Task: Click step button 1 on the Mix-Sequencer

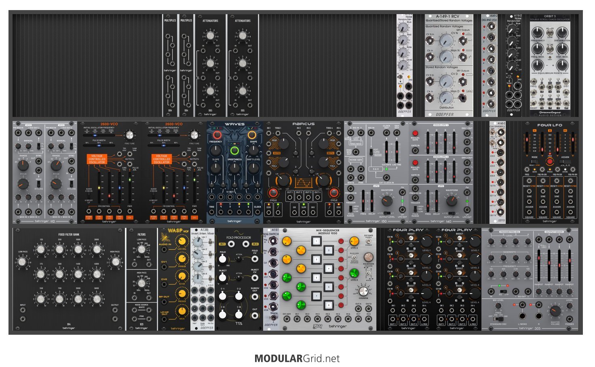Action: pyautogui.click(x=316, y=242)
